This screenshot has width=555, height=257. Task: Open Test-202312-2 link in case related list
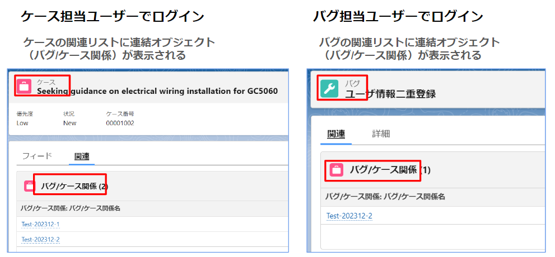pyautogui.click(x=40, y=240)
